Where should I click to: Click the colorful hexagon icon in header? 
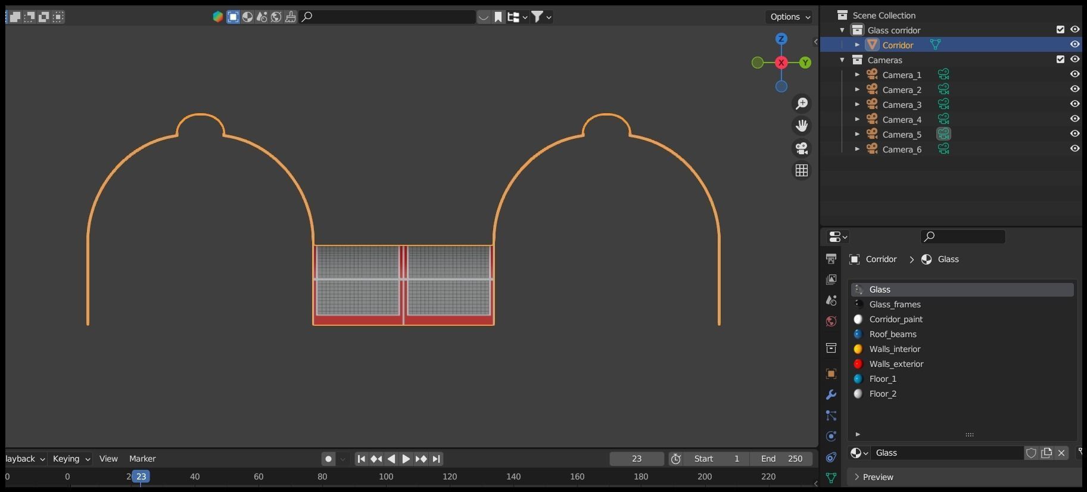point(218,17)
